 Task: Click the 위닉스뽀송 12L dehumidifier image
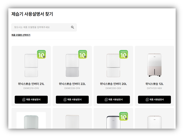pos(155,65)
